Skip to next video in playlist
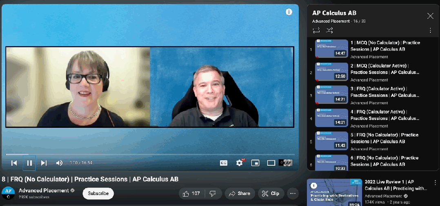440x206 pixels. [44, 163]
